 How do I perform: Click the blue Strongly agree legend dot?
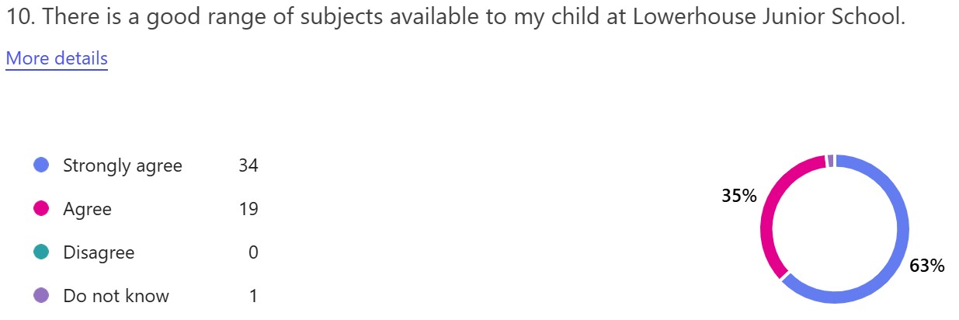[42, 165]
